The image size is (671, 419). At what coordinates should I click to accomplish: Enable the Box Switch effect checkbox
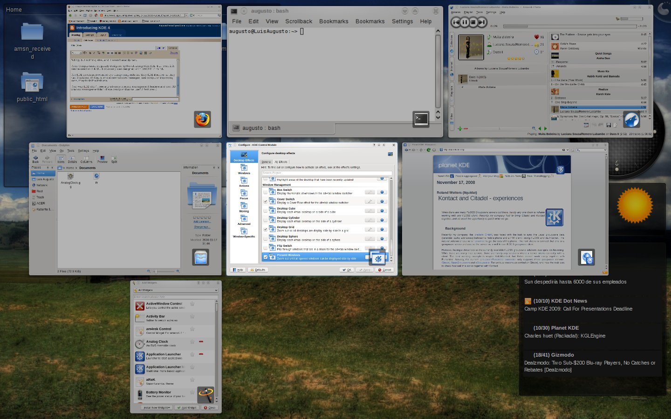pos(266,191)
